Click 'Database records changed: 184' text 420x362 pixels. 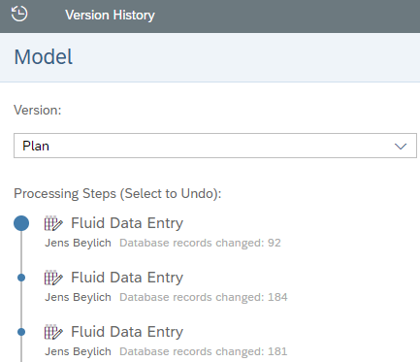(x=204, y=297)
